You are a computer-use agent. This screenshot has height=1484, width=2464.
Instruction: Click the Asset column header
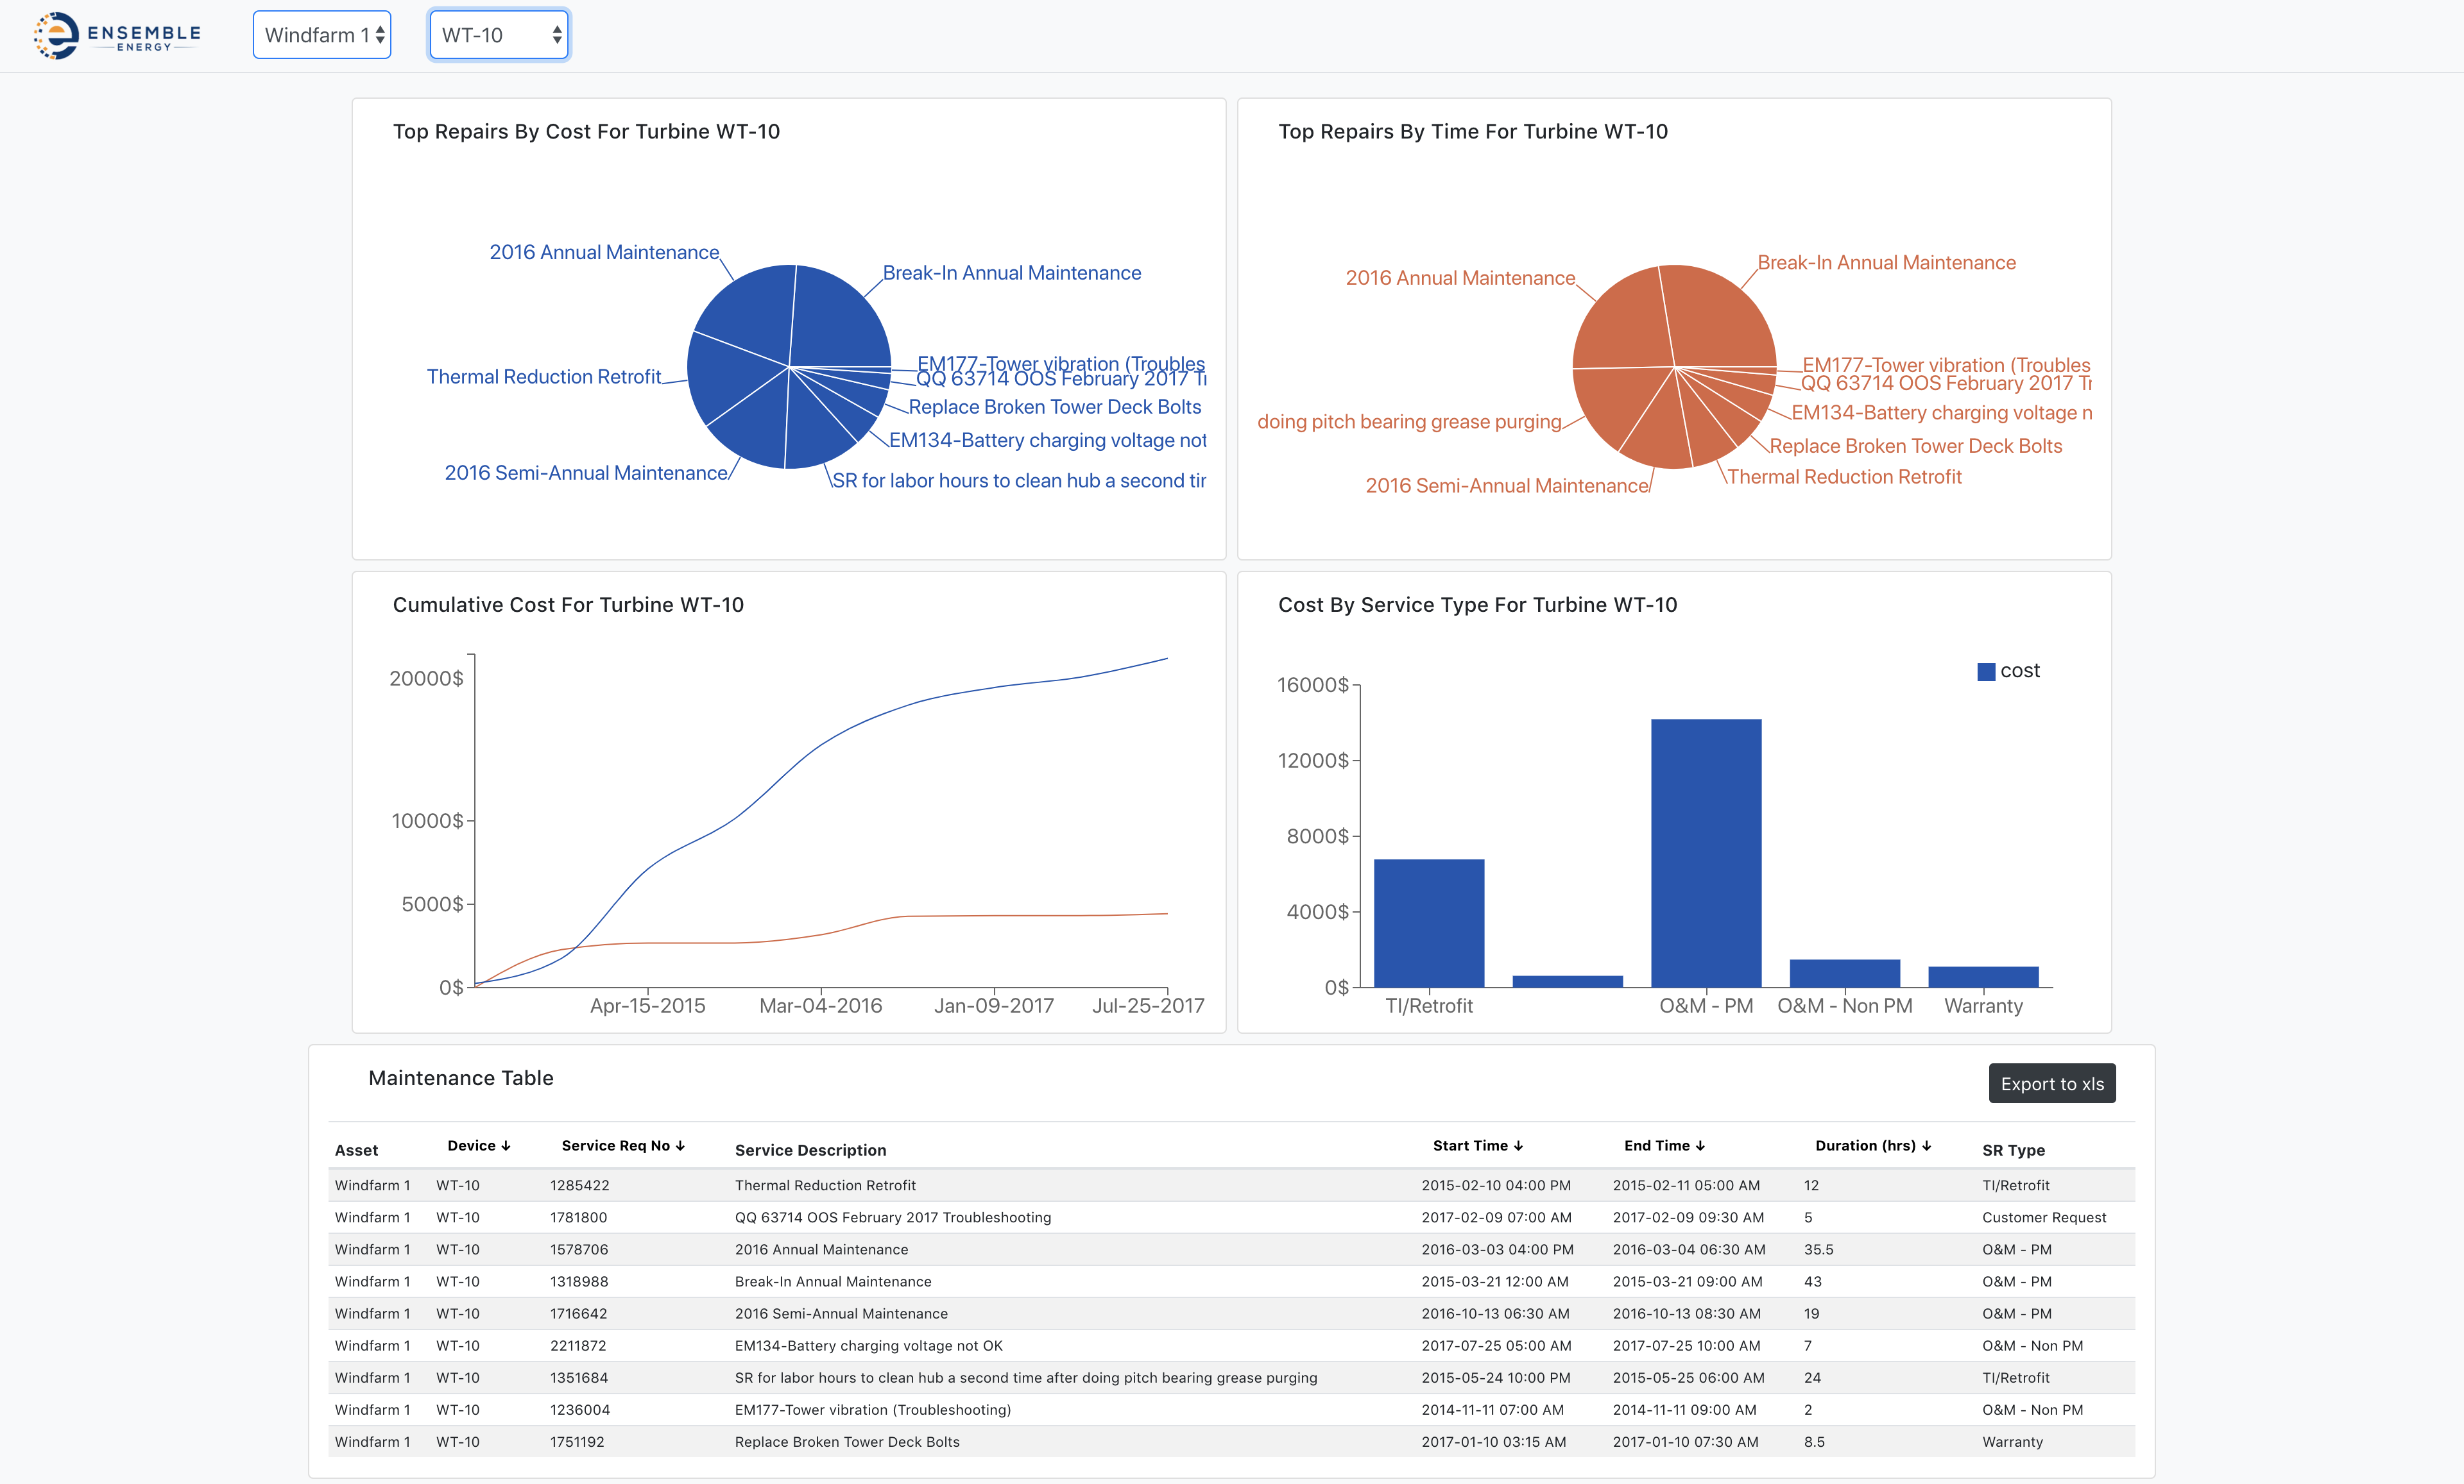point(356,1151)
